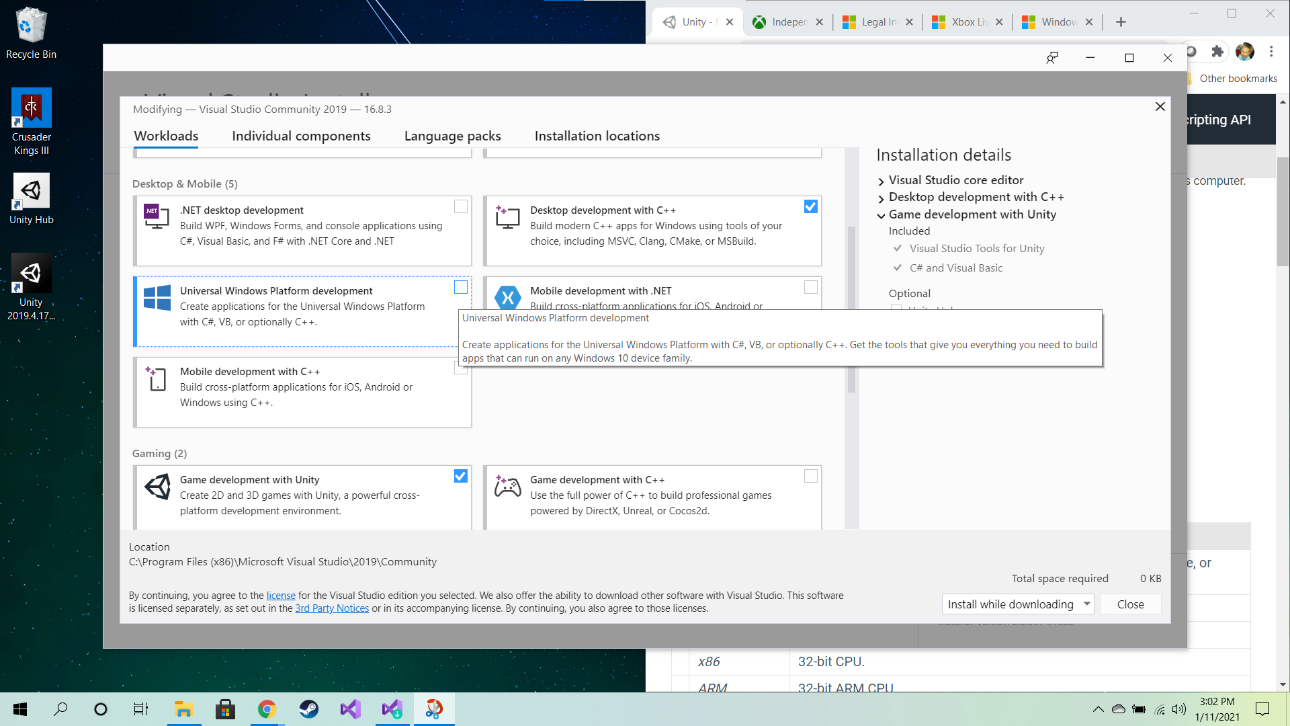Open Unity 2019.4.17 desktop shortcut
The width and height of the screenshot is (1290, 726).
click(x=31, y=287)
